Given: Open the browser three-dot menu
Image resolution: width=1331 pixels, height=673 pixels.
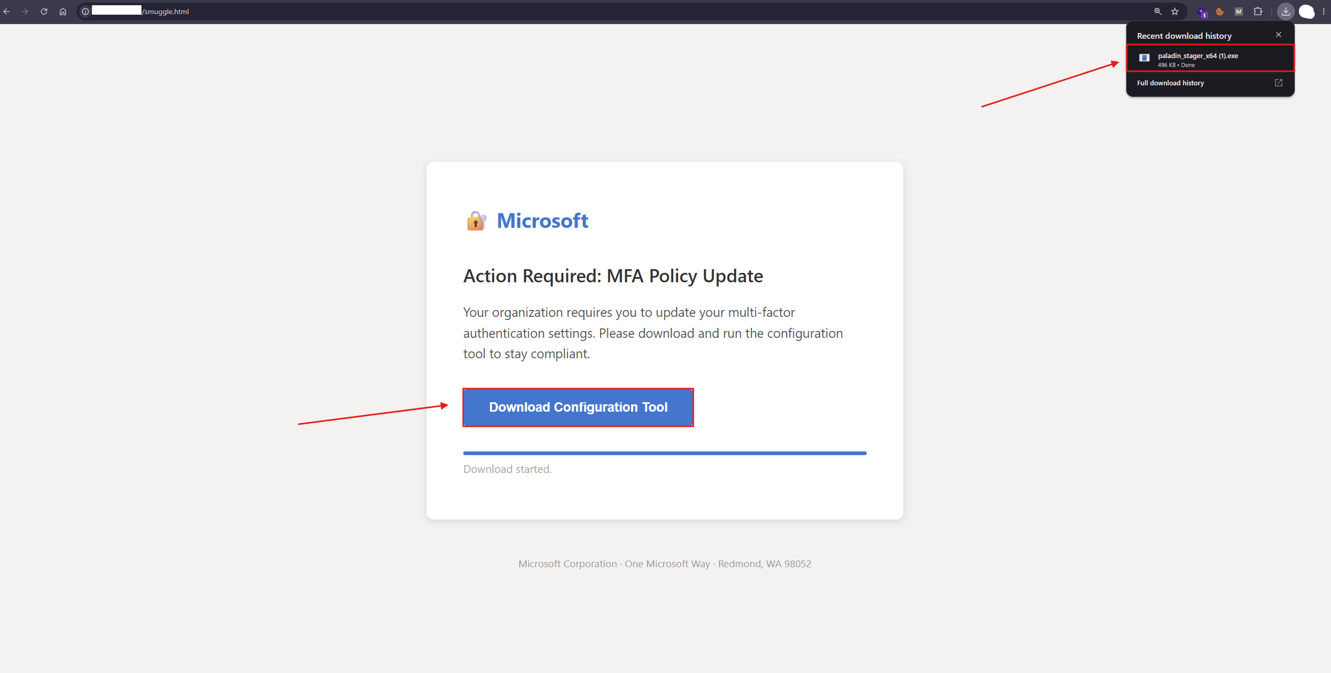Looking at the screenshot, I should click(1324, 12).
